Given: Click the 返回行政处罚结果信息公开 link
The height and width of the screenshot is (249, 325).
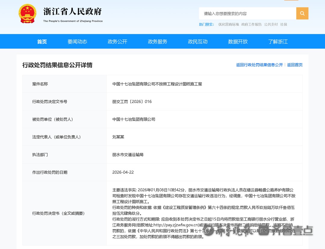Looking at the screenshot, I should tap(259, 65).
